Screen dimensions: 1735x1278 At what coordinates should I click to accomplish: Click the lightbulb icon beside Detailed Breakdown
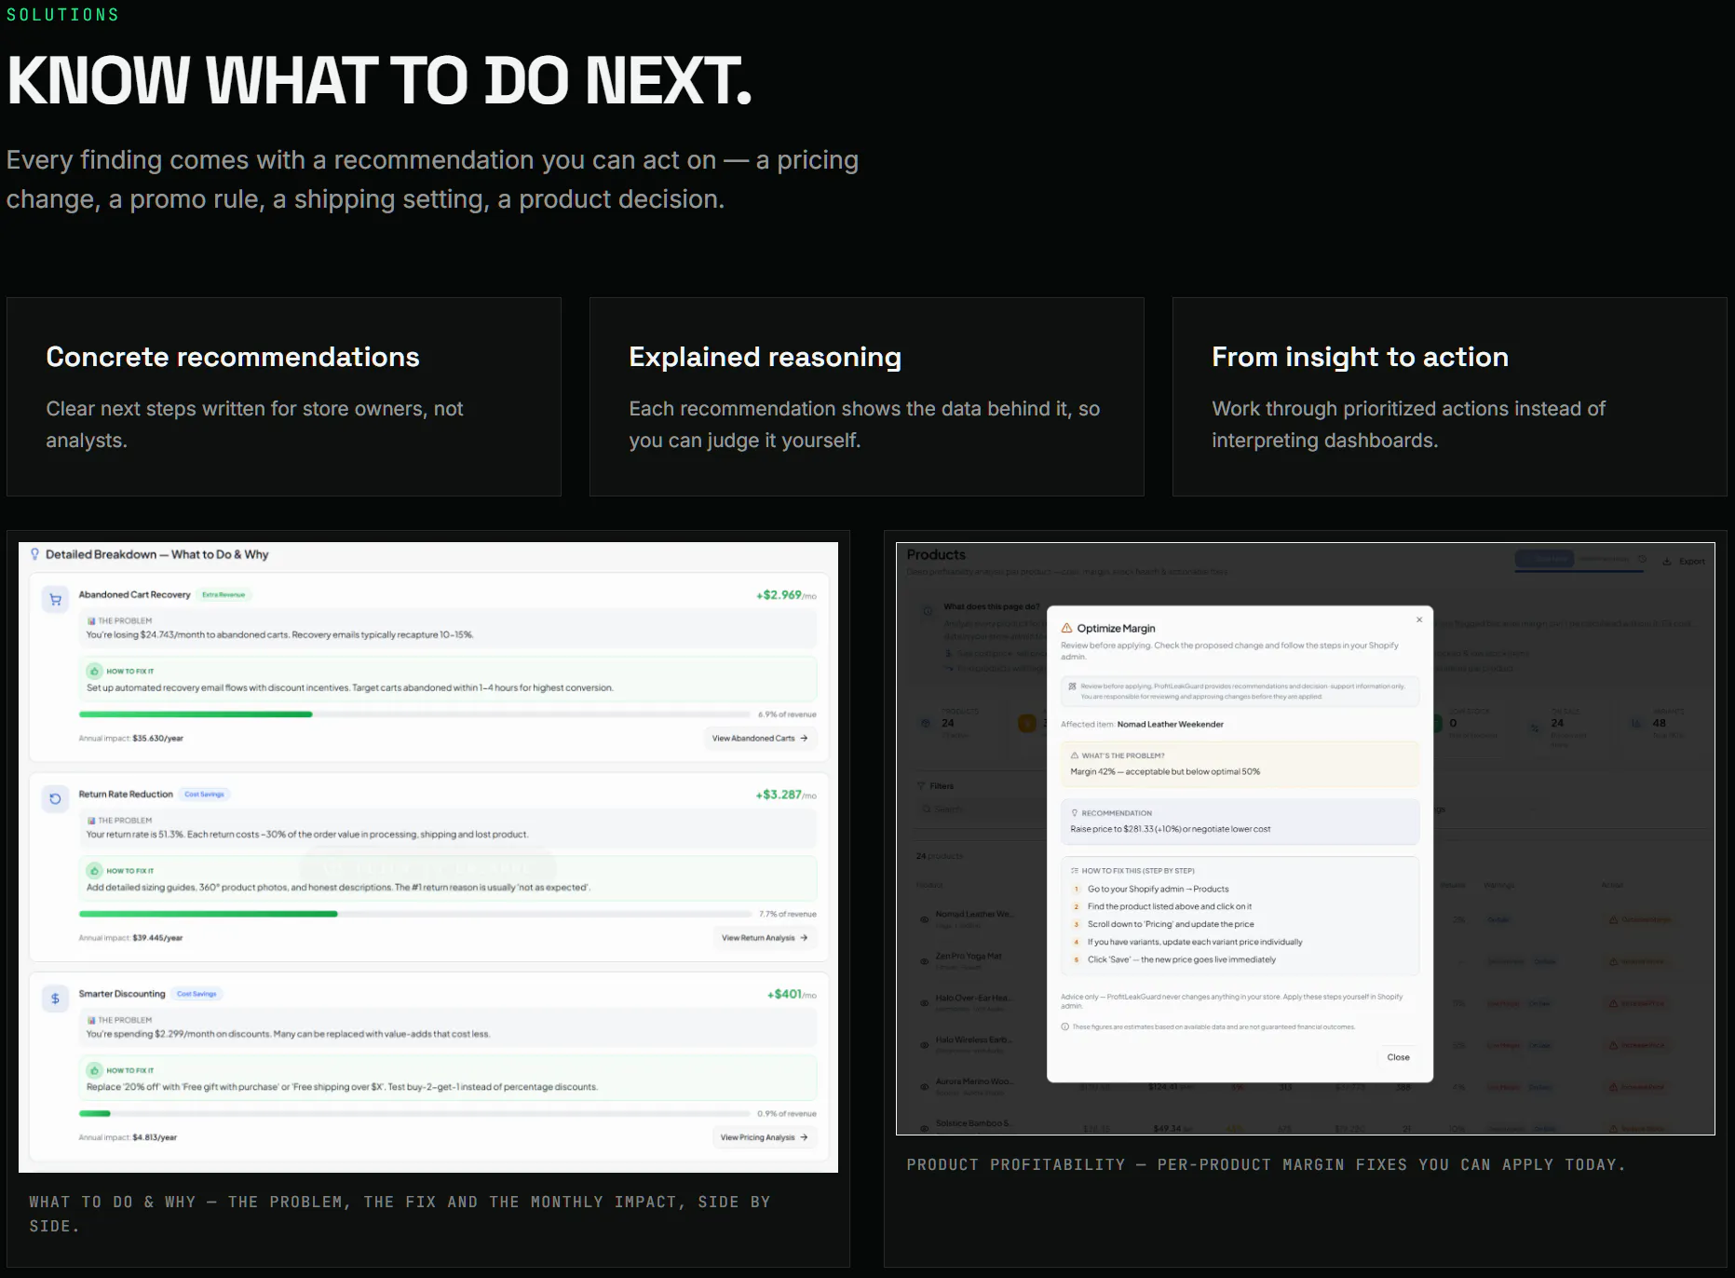coord(35,554)
